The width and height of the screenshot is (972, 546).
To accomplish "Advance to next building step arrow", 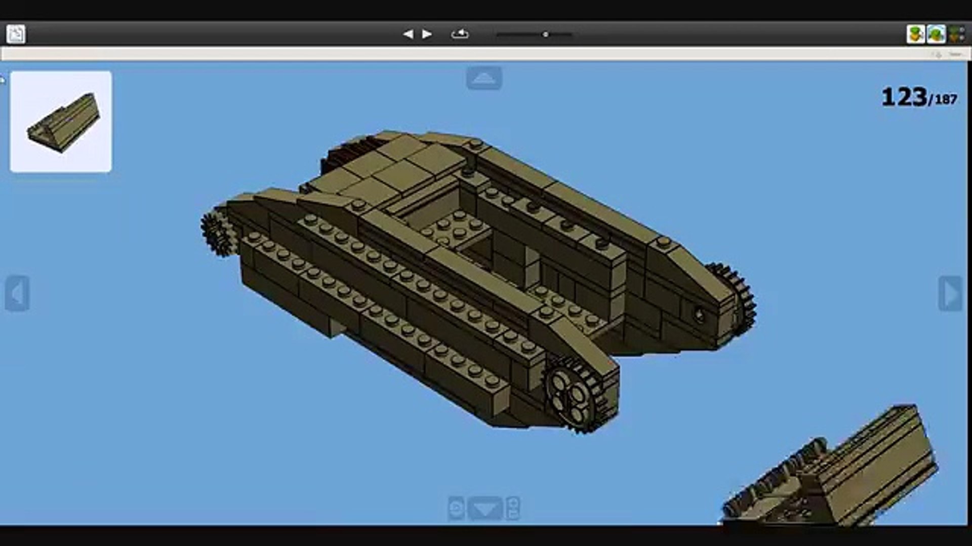I will click(x=427, y=34).
